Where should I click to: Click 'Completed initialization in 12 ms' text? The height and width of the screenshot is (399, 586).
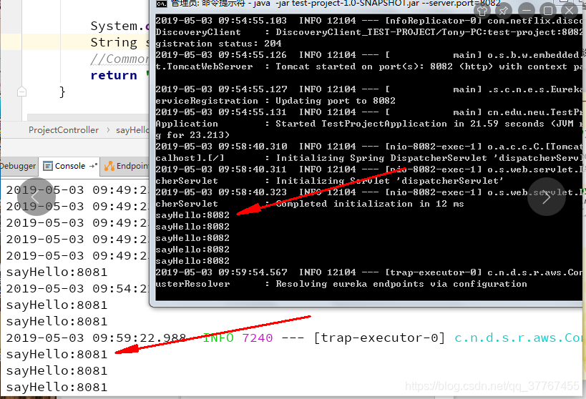pyautogui.click(x=370, y=204)
